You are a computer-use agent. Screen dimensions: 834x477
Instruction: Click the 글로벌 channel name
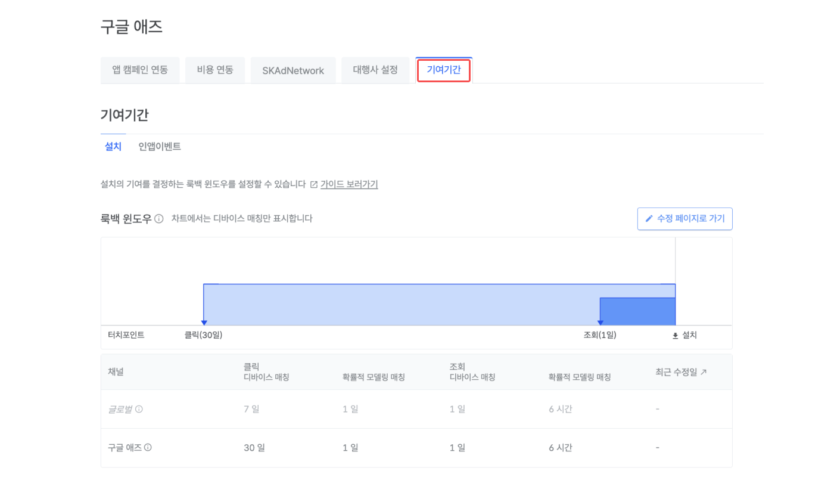pyautogui.click(x=120, y=410)
